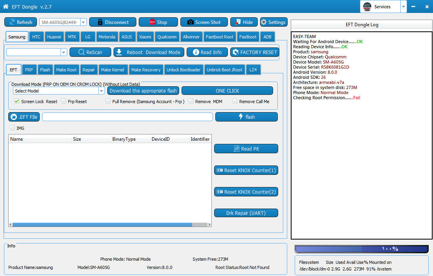Click the DeviceID column header
The image size is (433, 276).
(169, 139)
